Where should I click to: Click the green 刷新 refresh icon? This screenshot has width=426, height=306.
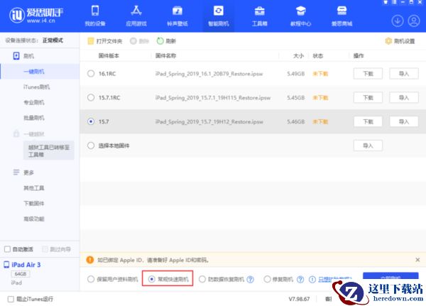pyautogui.click(x=160, y=41)
